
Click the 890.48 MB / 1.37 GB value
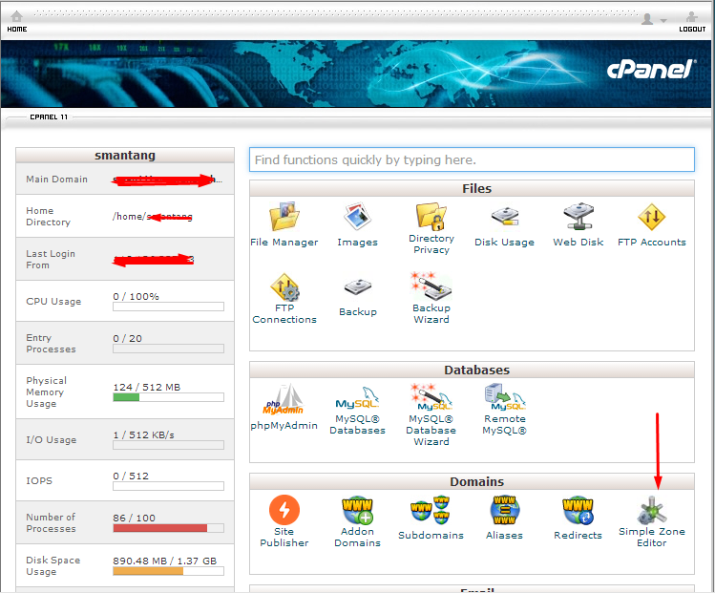coord(164,561)
